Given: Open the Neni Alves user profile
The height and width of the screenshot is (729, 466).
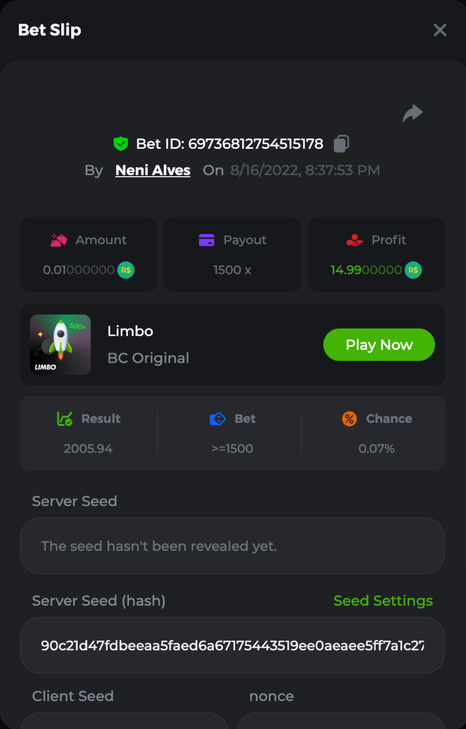Looking at the screenshot, I should [152, 171].
